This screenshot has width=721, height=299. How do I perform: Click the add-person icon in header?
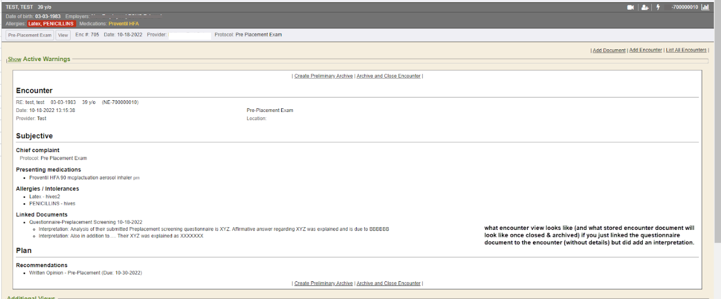coord(644,8)
